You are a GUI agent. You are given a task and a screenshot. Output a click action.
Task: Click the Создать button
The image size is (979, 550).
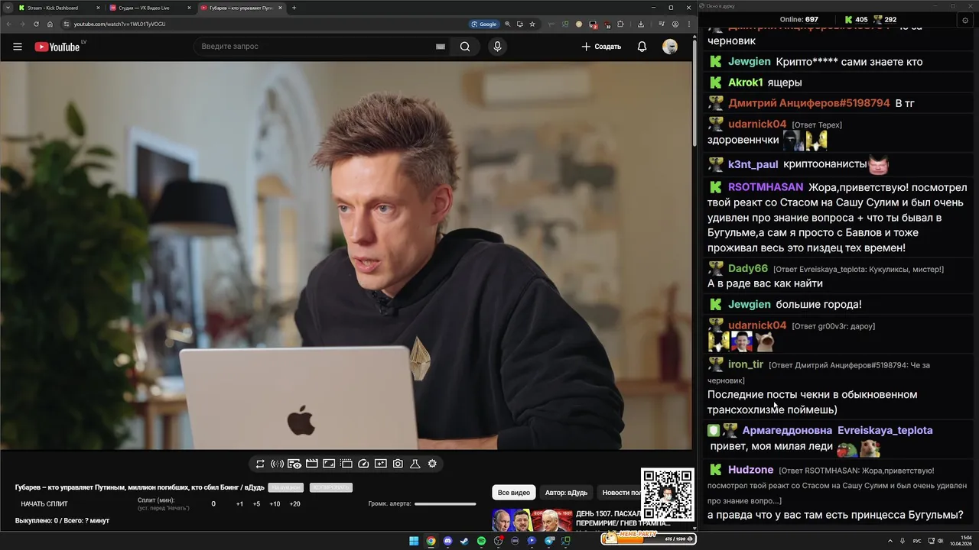tap(601, 47)
